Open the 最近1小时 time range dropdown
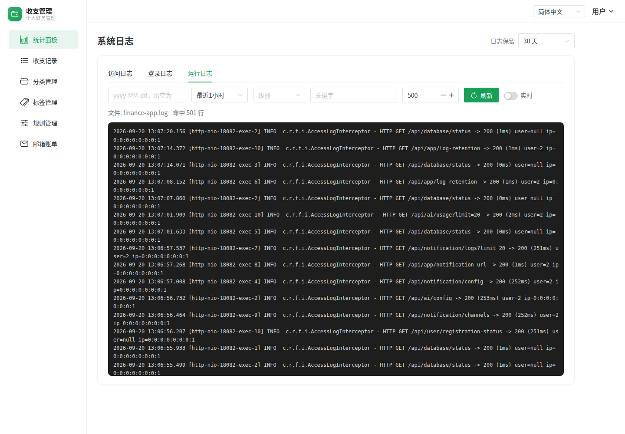The image size is (625, 434). pos(220,95)
